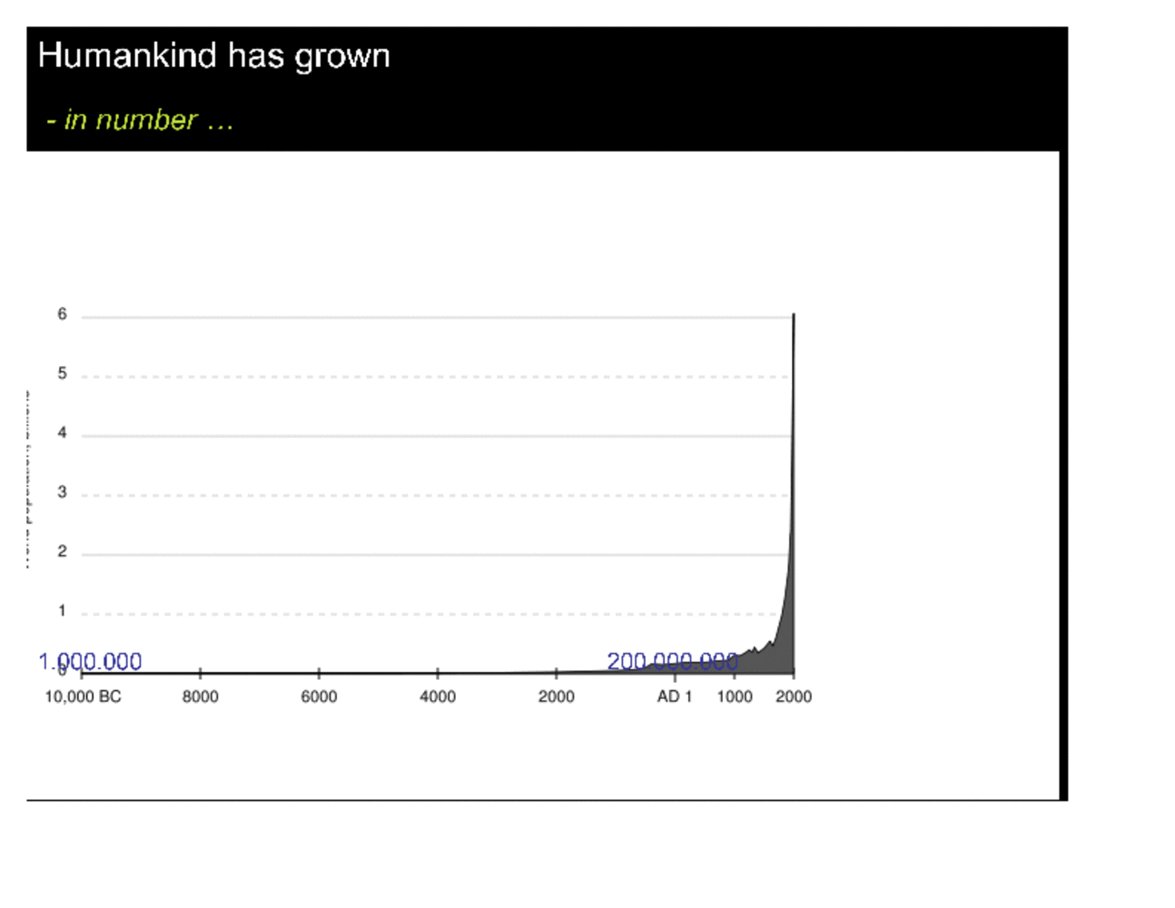Click the peak of the population curve
The image size is (1175, 908).
click(794, 315)
